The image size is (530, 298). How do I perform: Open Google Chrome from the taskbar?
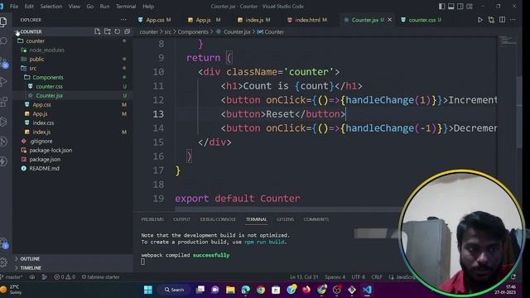[x=261, y=290]
